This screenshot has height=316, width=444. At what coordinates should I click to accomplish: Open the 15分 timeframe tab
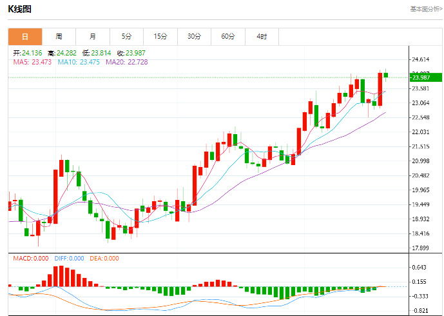click(x=160, y=37)
